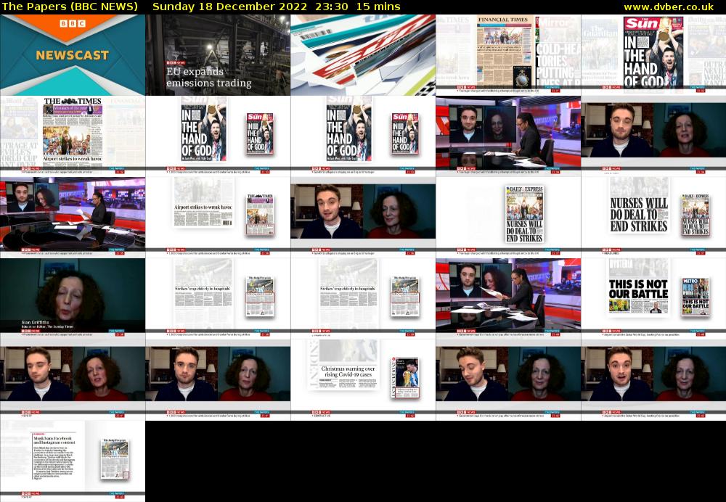Screen dimensions: 726x502
Task: Open the stacked newspapers graphic thumbnail
Action: pos(363,55)
